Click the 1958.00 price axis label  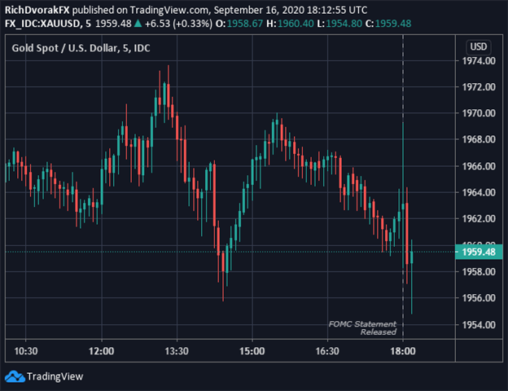pyautogui.click(x=479, y=271)
